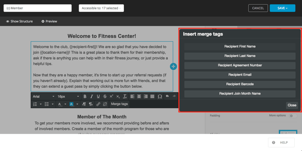This screenshot has height=151, width=302.
Task: Open the Arial font family dropdown
Action: pyautogui.click(x=43, y=97)
